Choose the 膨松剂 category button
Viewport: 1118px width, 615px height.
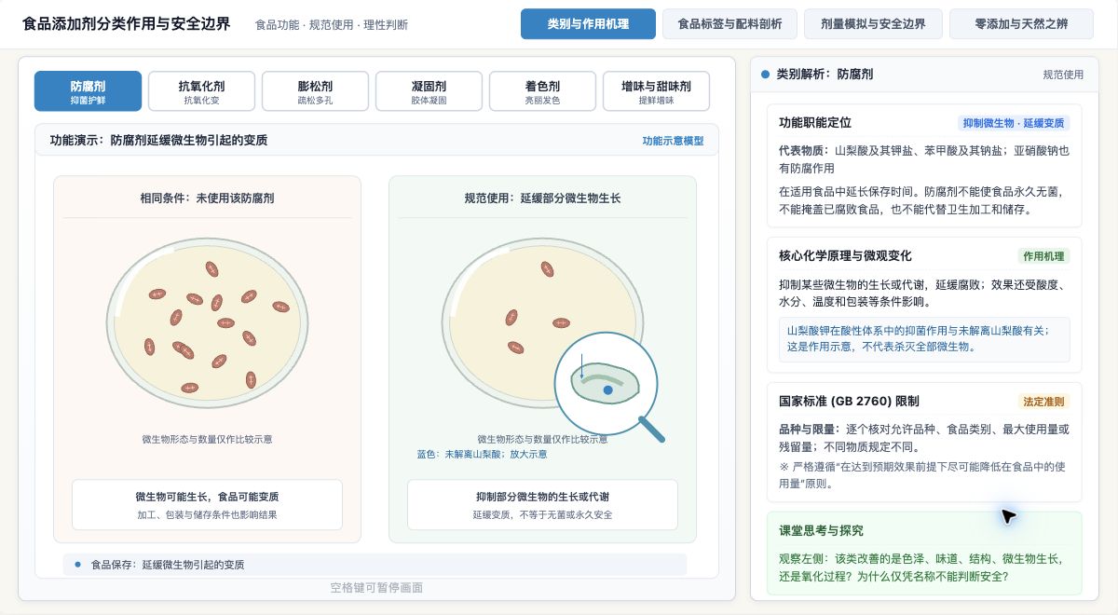coord(315,91)
